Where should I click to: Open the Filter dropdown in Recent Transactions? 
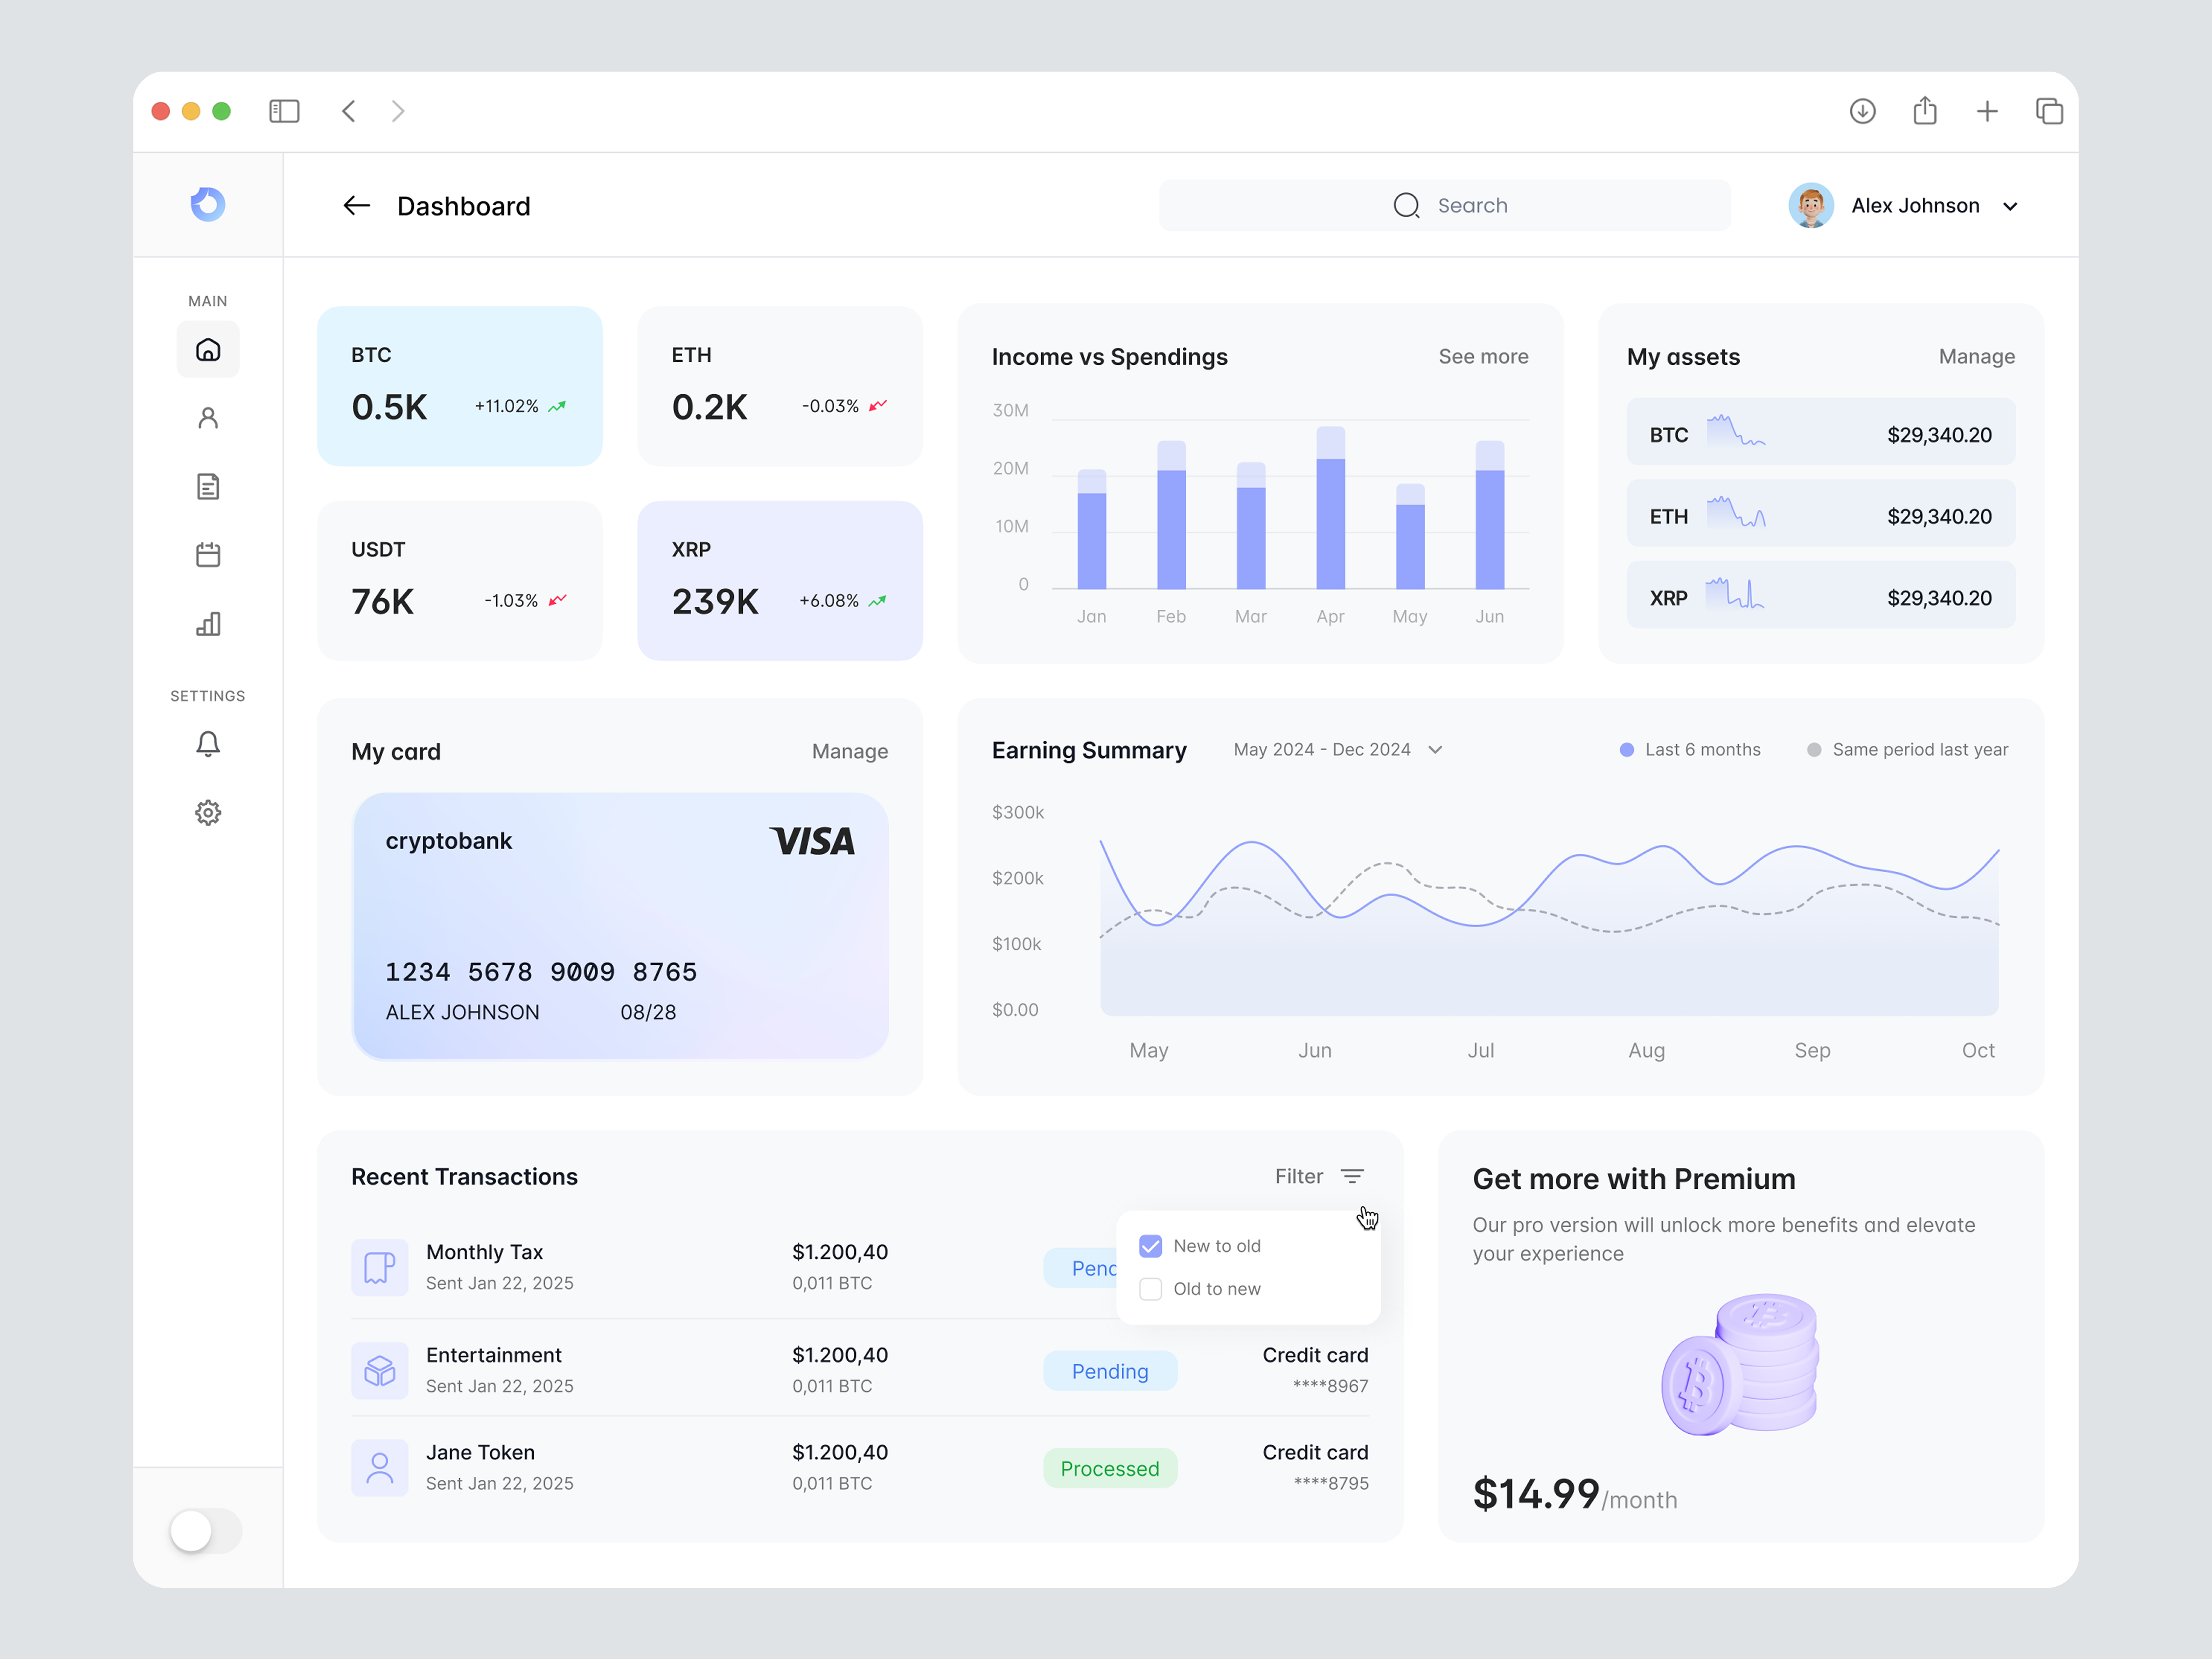[1320, 1177]
